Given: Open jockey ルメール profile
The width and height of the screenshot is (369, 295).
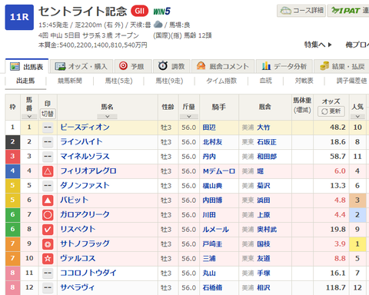Looking at the screenshot, I should click(x=215, y=230).
